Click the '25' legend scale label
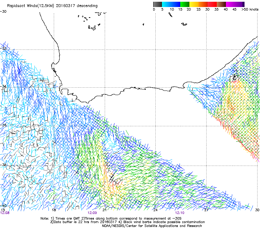260x228 pixels. pos(199,9)
